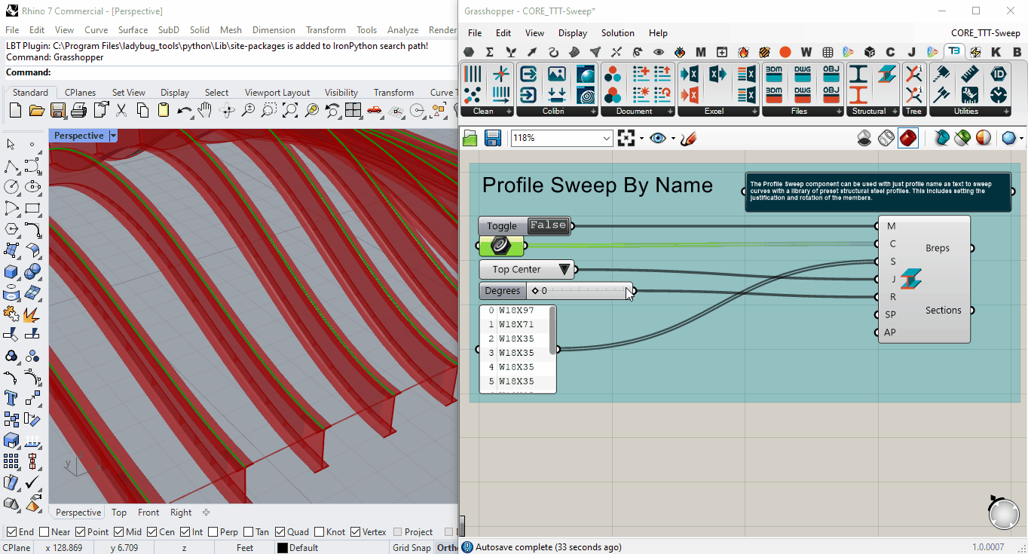The width and height of the screenshot is (1028, 554).
Task: Click the curve parameter component icon
Action: (500, 246)
